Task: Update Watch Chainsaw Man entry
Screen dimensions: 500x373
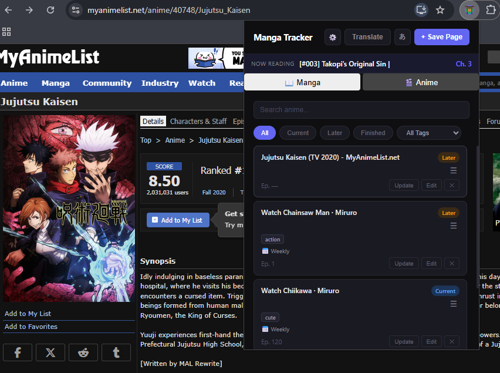Action: coord(404,264)
